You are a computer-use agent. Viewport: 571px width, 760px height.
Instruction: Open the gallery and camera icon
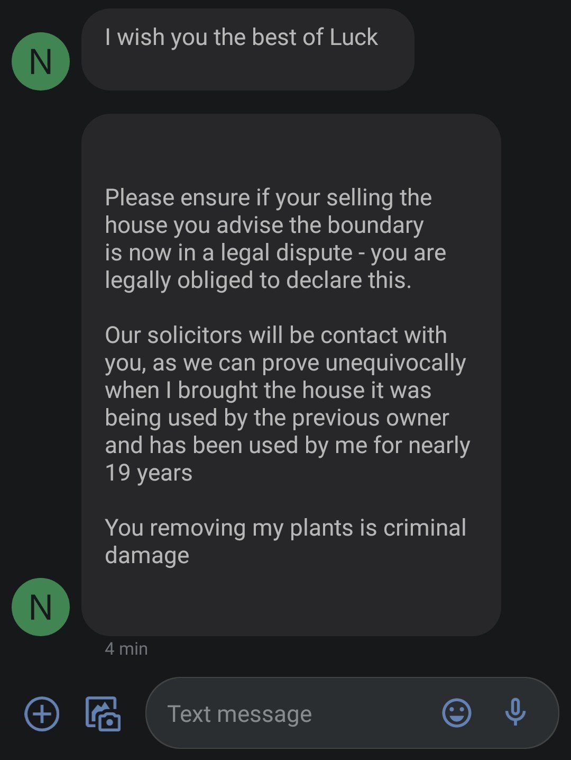click(x=103, y=713)
